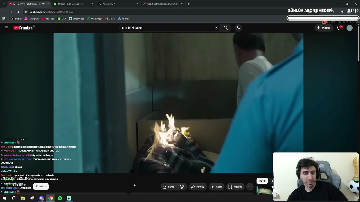
Task: Open the Chrome taskbar icon
Action: [51, 198]
